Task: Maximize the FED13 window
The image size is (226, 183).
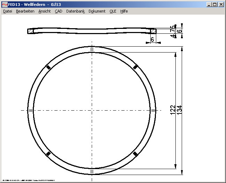Action: click(214, 5)
